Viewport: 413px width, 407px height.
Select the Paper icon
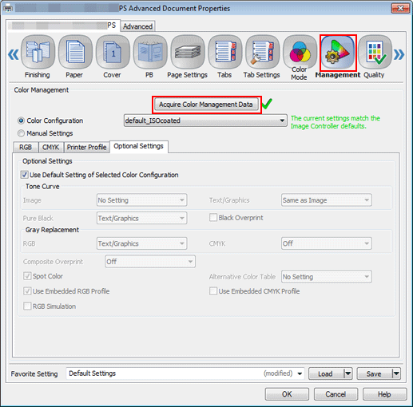tap(75, 52)
